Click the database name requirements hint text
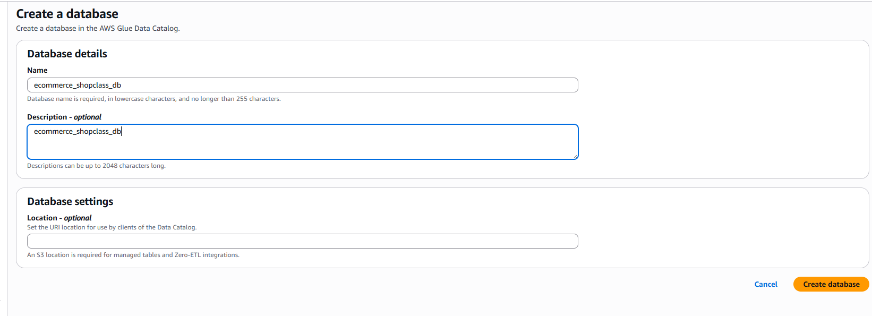The height and width of the screenshot is (316, 872). point(153,99)
